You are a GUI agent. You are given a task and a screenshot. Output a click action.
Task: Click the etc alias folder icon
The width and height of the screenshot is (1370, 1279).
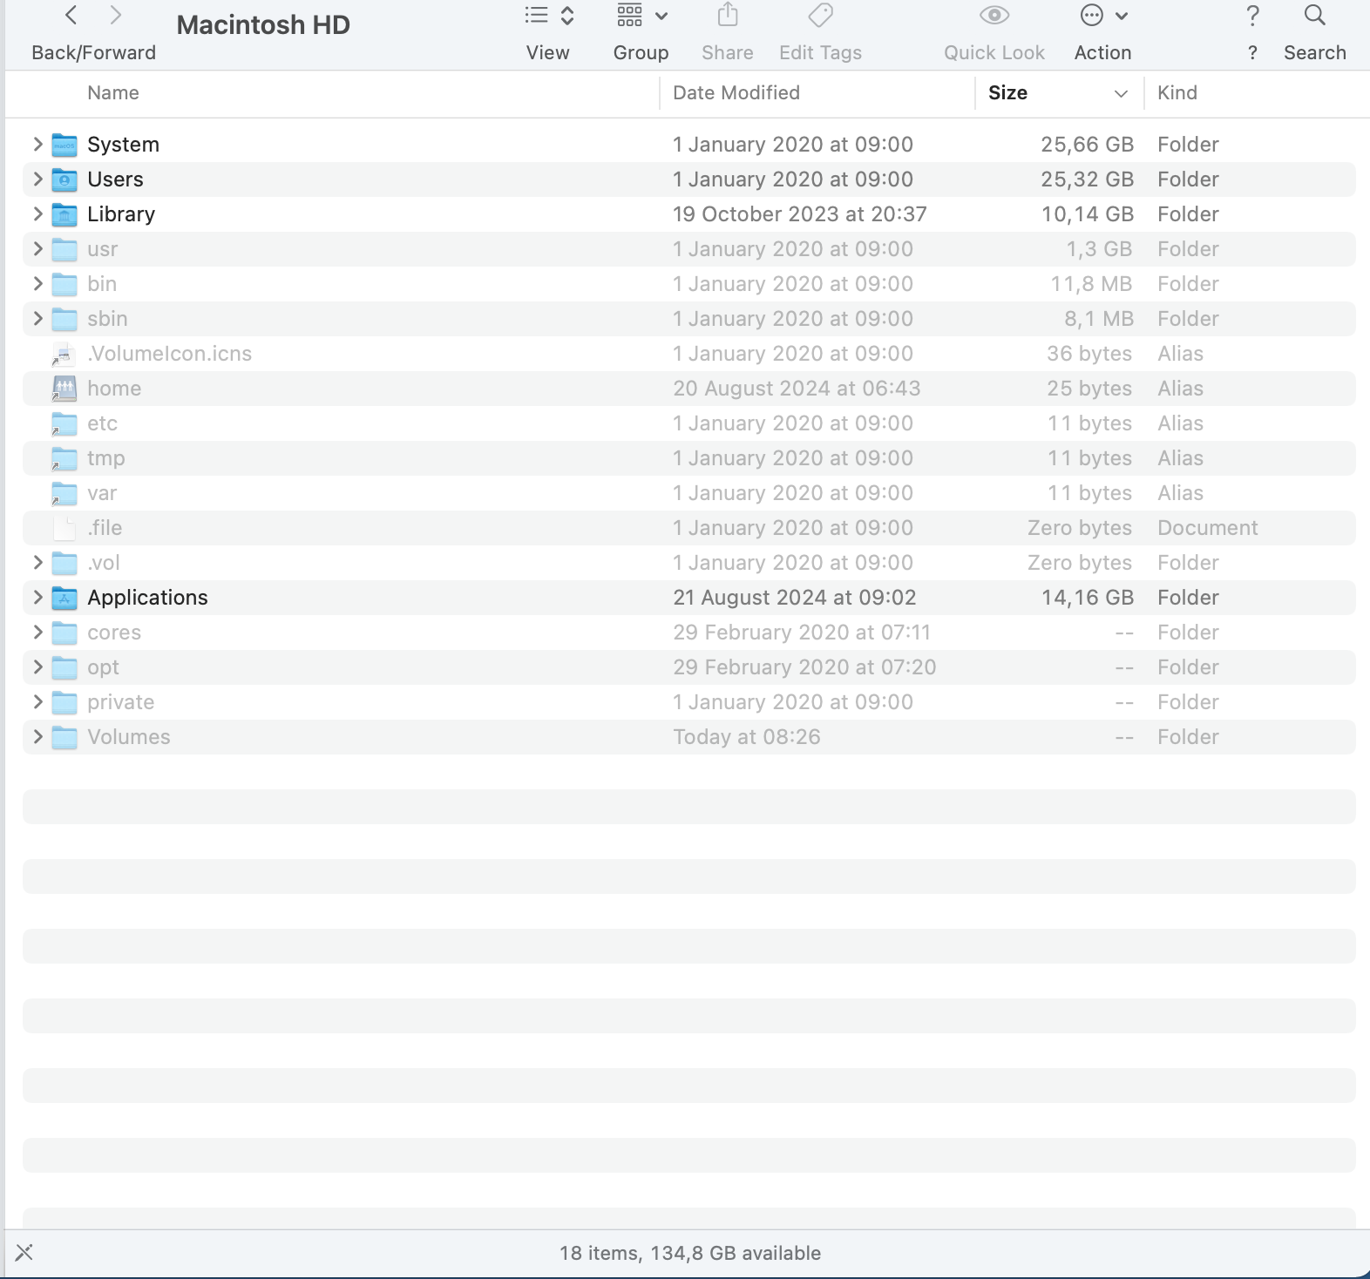click(64, 423)
